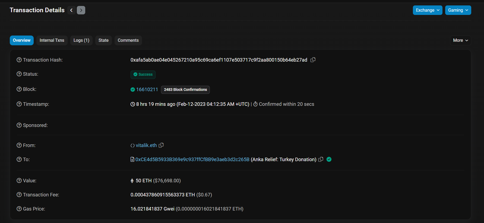Screen dimensions: 484x223
Task: Open the vitalik.eth address link
Action: click(146, 145)
